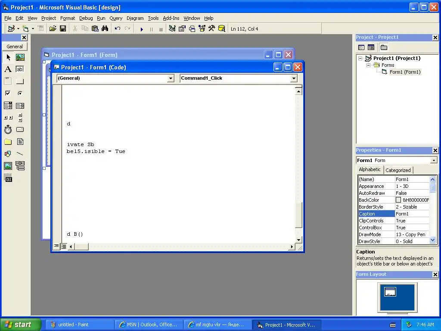Viewport: 441px width, 331px height.
Task: Click Open Project toolbar icon
Action: click(53, 29)
